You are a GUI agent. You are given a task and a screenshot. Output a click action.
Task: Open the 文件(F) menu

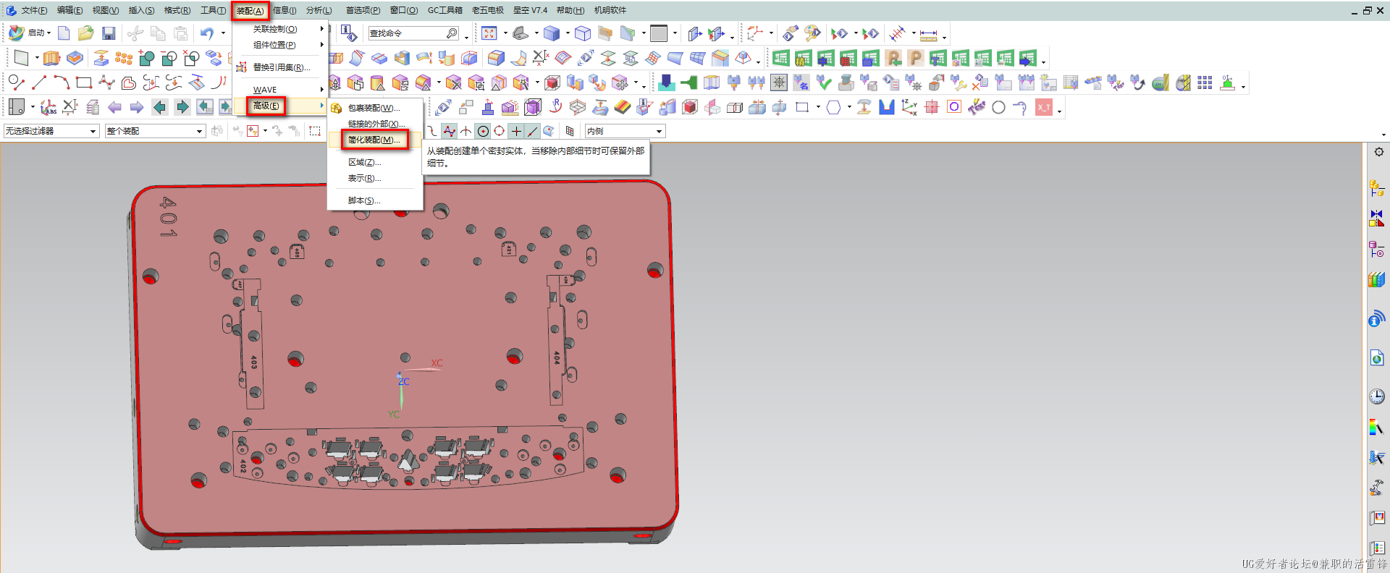34,10
